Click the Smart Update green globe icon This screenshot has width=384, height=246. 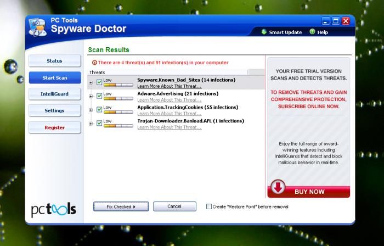(264, 32)
